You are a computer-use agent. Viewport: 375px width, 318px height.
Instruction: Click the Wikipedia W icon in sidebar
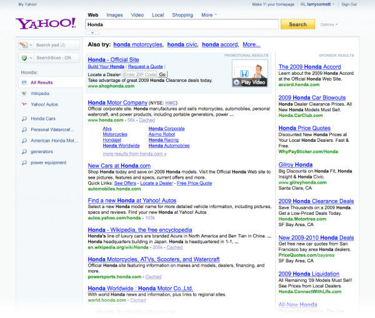(x=24, y=94)
